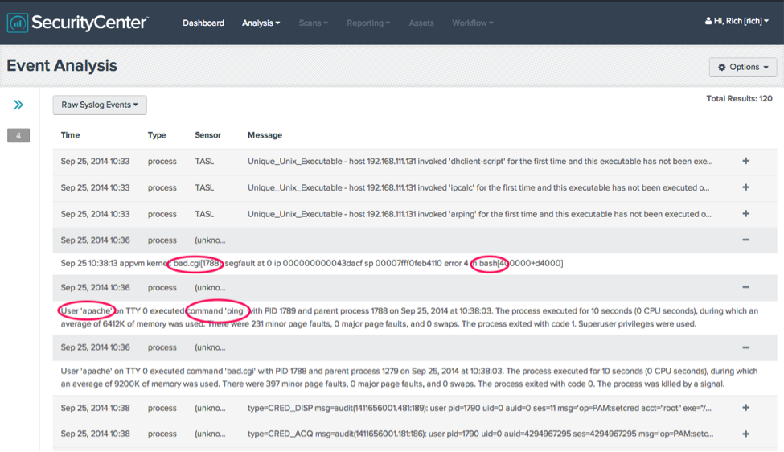The width and height of the screenshot is (784, 452).
Task: Click the segfault kernel log detail text
Action: pyautogui.click(x=311, y=264)
